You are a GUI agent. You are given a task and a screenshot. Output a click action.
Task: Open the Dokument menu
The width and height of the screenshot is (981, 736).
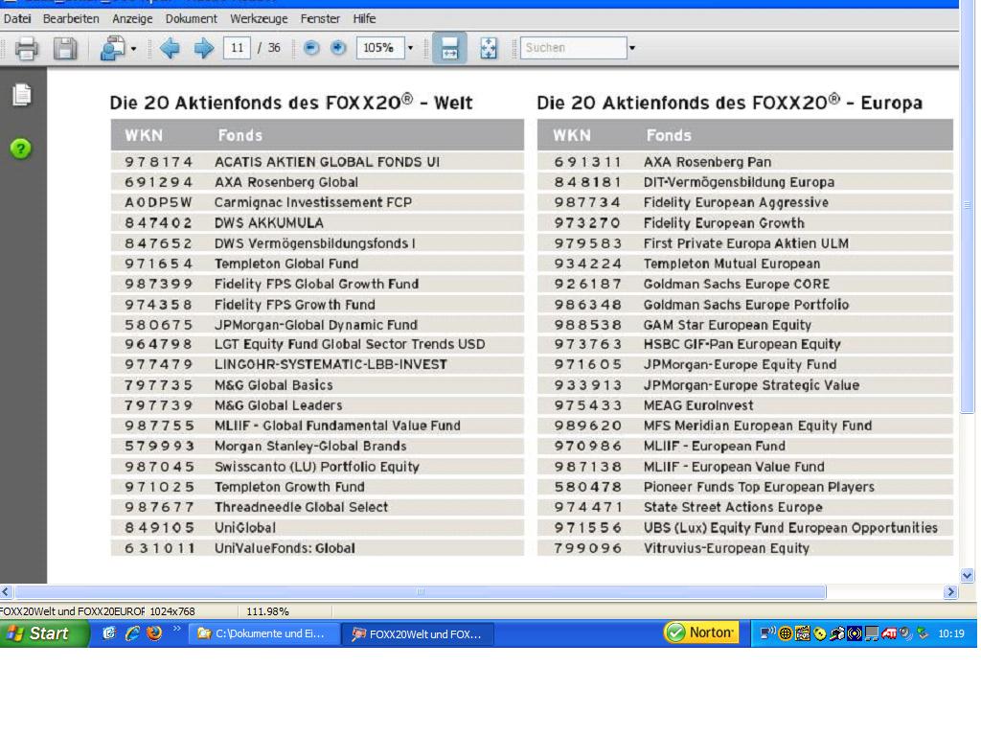coord(191,19)
